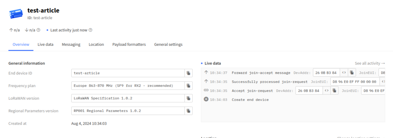393x138 pixels.
Task: Click the End device ID field
Action: (128, 73)
